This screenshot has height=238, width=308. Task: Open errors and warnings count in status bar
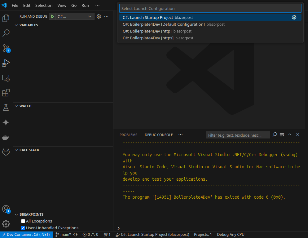click(90, 235)
